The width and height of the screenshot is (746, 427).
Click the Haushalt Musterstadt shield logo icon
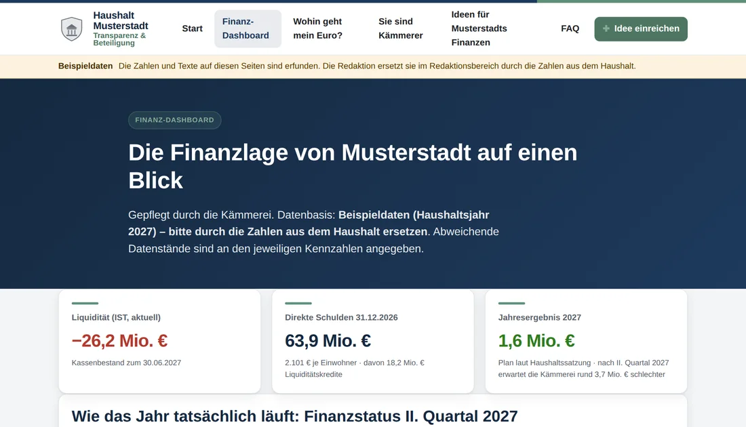click(71, 29)
